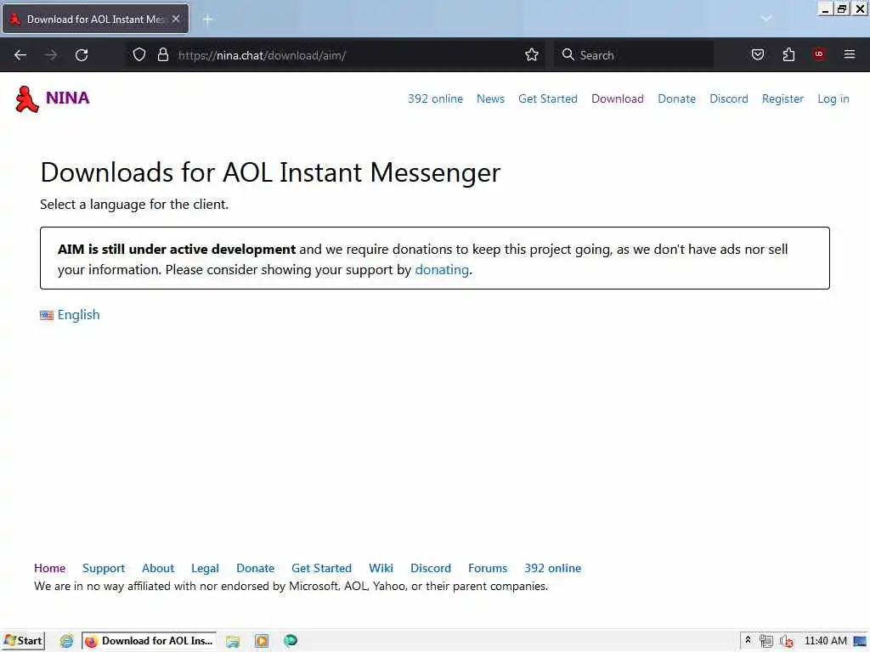The height and width of the screenshot is (652, 870).
Task: Open the extensions puzzle icon
Action: [x=788, y=55]
